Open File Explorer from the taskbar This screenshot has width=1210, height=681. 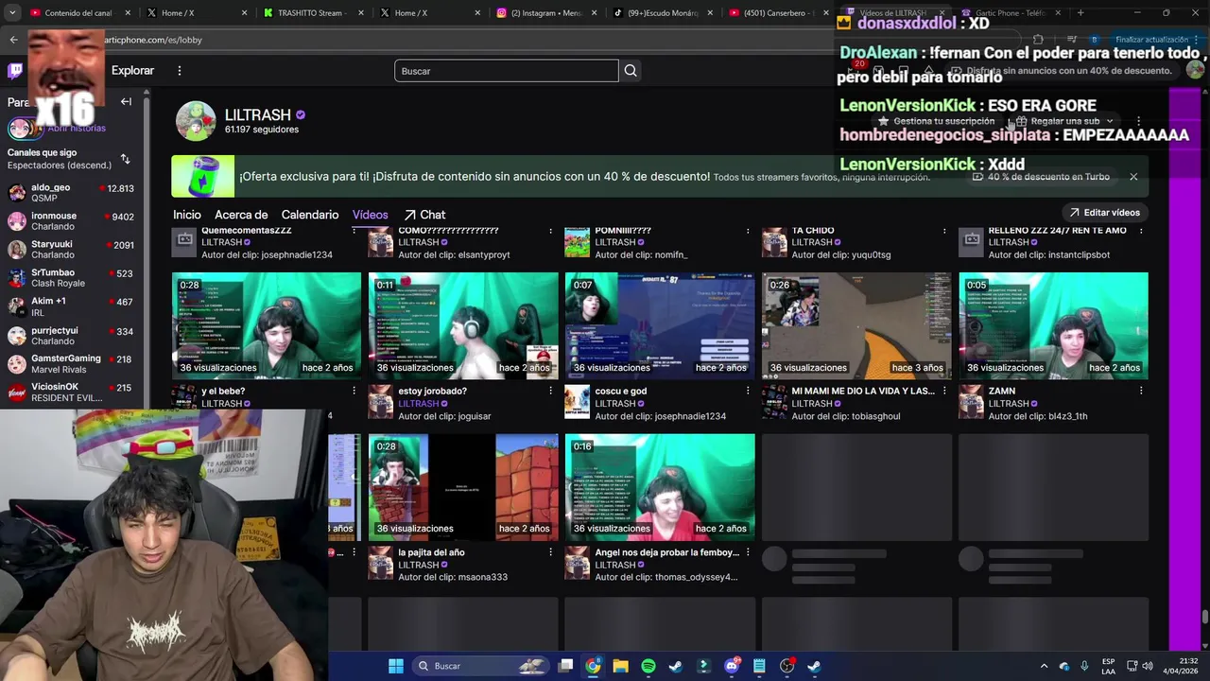[x=620, y=666]
